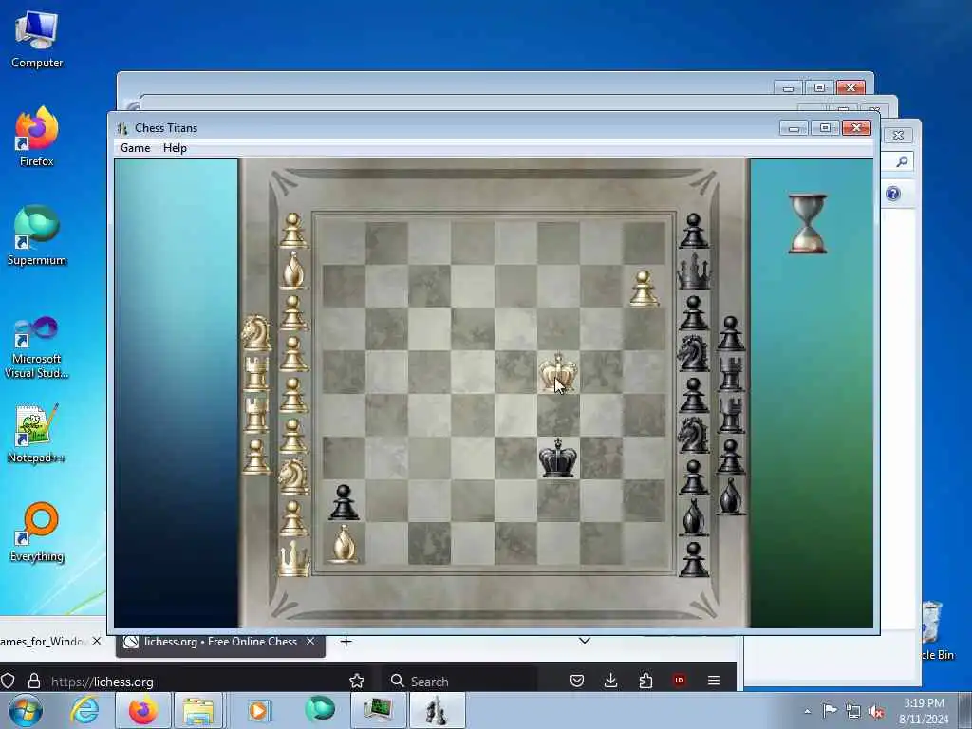Viewport: 972px width, 729px height.
Task: Close the Chess Titans window
Action: [856, 128]
